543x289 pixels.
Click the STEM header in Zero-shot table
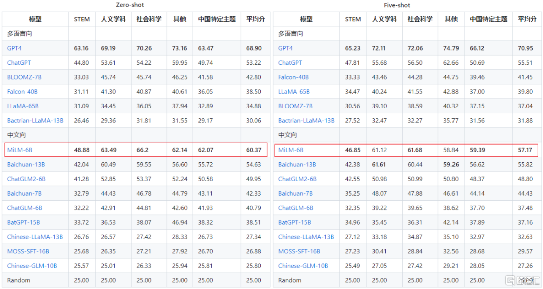82,19
